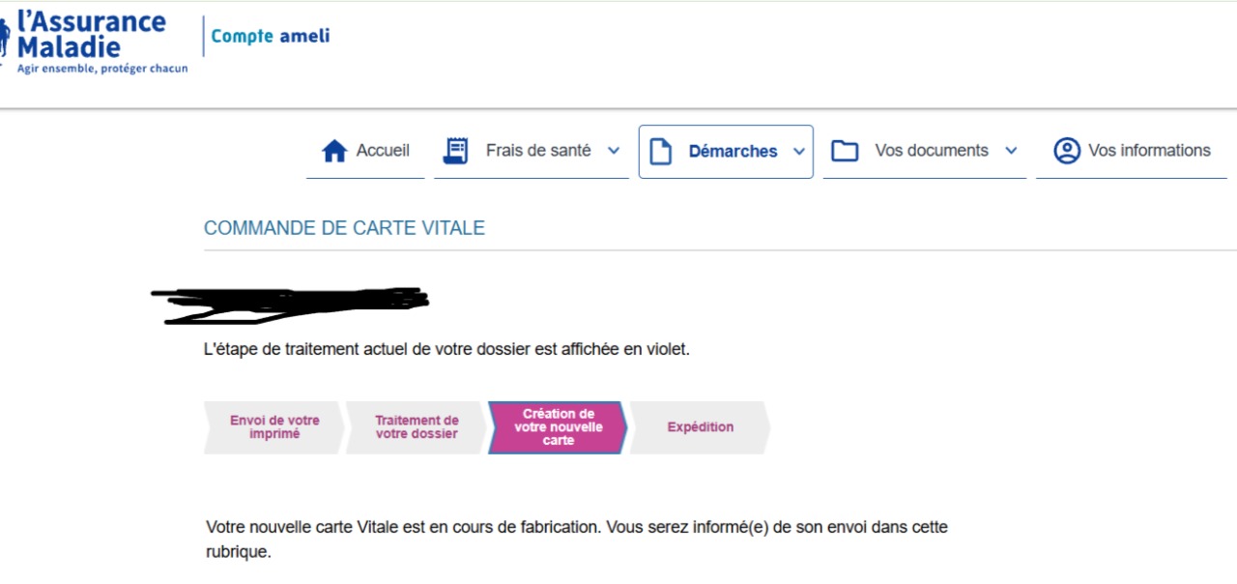Select the Envoi de votre imprimé step
This screenshot has height=584, width=1237.
[x=273, y=427]
